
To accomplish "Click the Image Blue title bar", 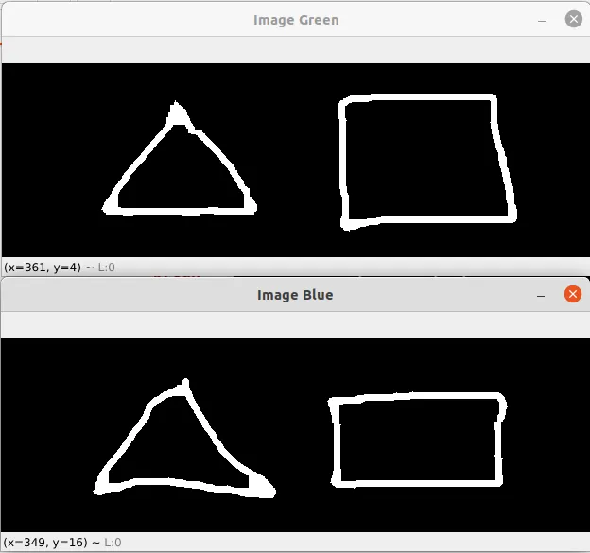I will click(295, 295).
